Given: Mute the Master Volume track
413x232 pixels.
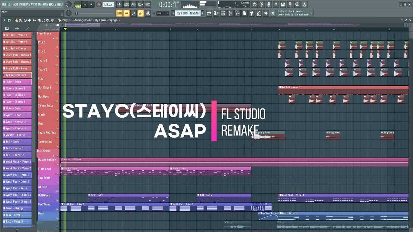Looking at the screenshot, I should (57, 165).
